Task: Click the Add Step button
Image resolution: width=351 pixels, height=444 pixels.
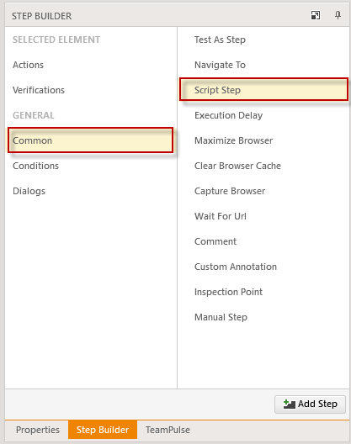Action: pos(310,404)
